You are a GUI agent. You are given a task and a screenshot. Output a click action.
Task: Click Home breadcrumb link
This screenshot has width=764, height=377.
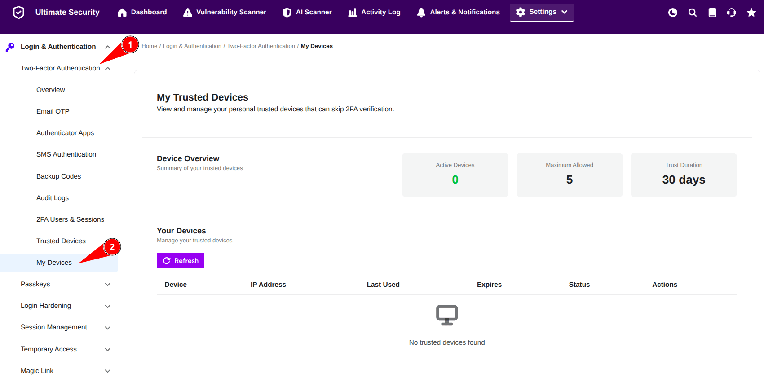(150, 46)
